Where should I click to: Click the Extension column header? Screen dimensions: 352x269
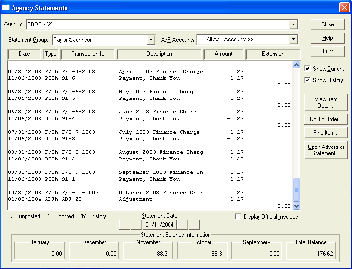tap(273, 54)
